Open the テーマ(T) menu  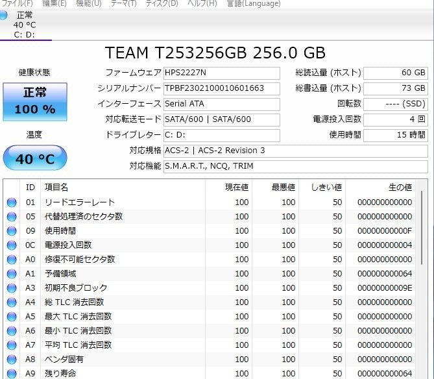[x=123, y=4]
